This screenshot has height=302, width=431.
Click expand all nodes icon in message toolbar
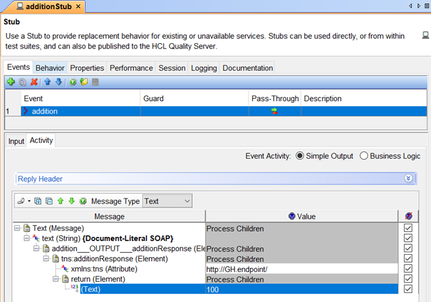[38, 200]
